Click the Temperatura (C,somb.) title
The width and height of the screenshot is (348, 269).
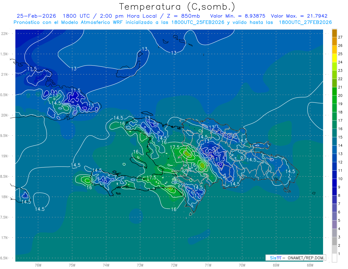click(x=177, y=7)
